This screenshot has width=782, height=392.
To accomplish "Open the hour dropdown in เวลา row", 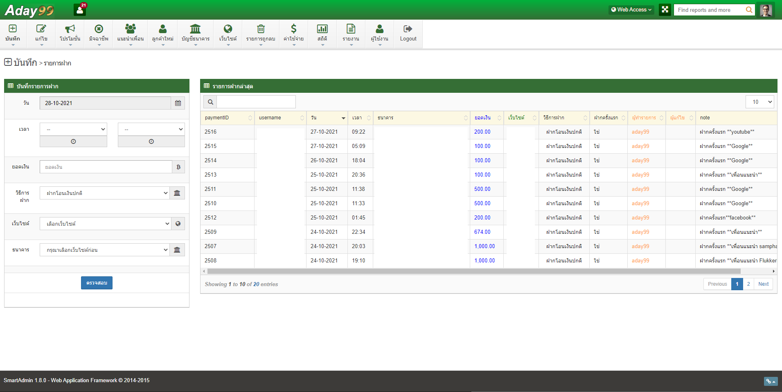I will (x=73, y=129).
